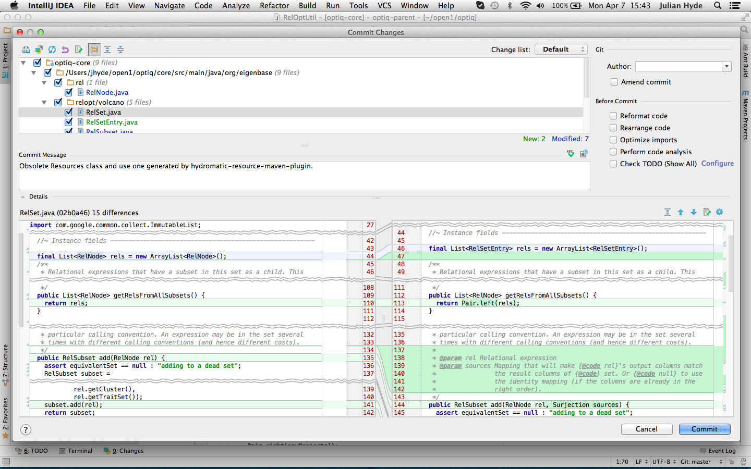Click Jump to Source icon in diff toolbar
The image size is (751, 469).
coord(707,212)
